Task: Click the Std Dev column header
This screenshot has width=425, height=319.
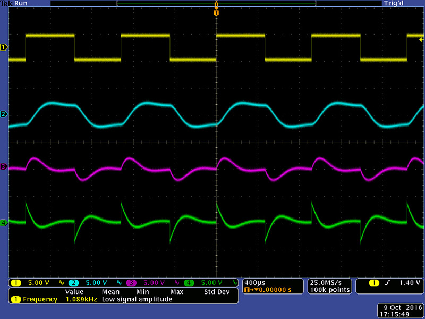Action: pyautogui.click(x=217, y=292)
